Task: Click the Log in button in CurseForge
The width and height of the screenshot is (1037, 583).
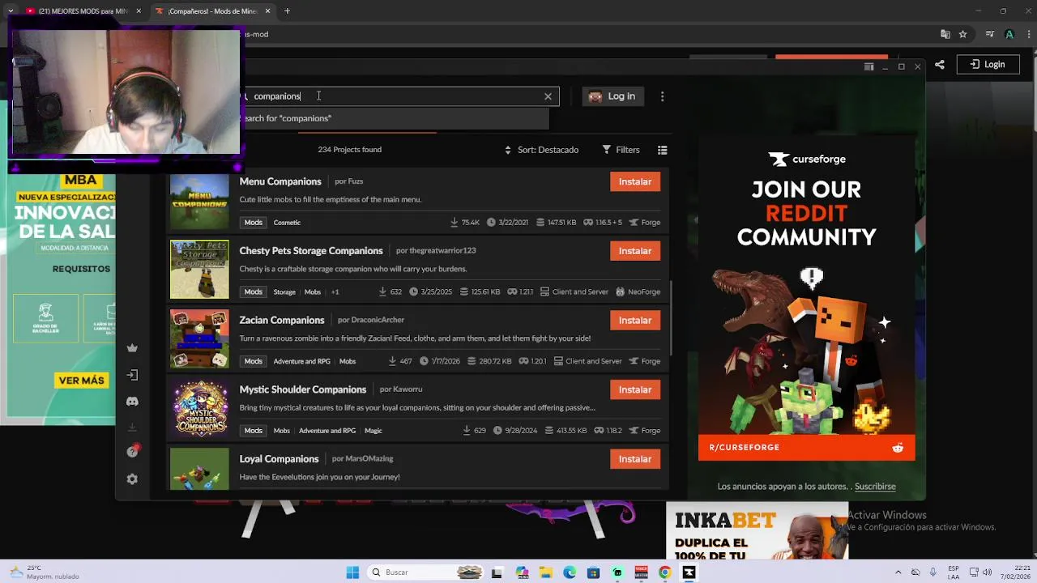Action: pos(612,96)
